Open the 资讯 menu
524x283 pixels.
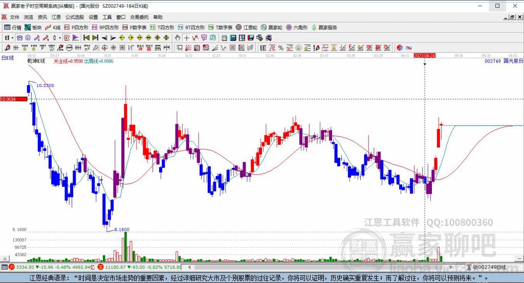pos(42,17)
